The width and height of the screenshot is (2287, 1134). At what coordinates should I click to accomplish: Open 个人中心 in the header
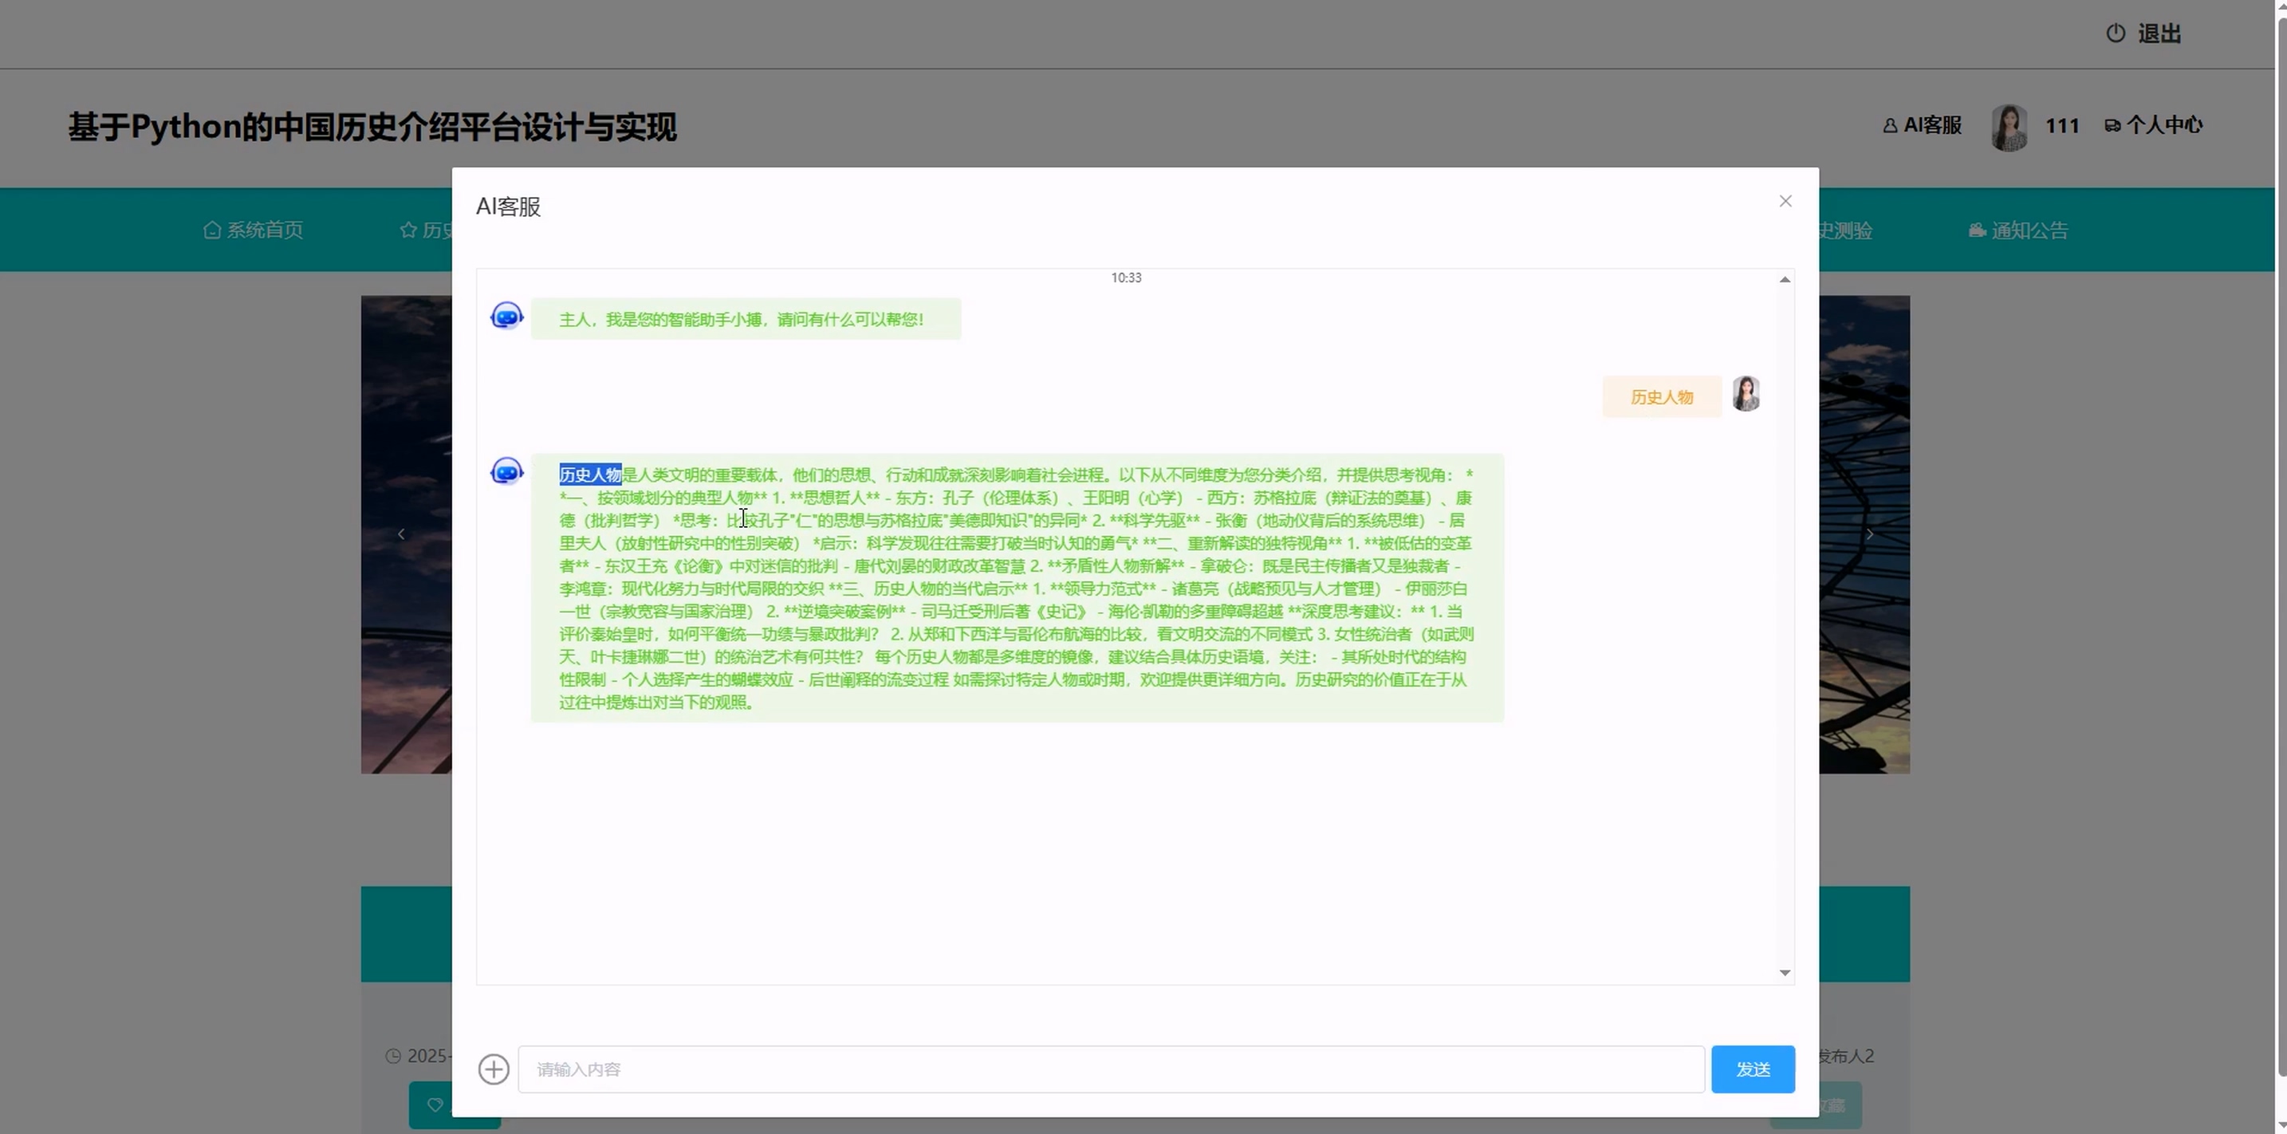2154,125
